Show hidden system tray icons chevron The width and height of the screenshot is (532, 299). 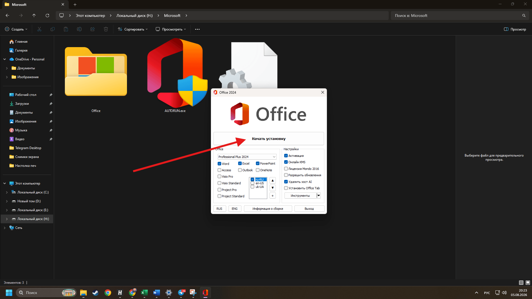pyautogui.click(x=476, y=293)
